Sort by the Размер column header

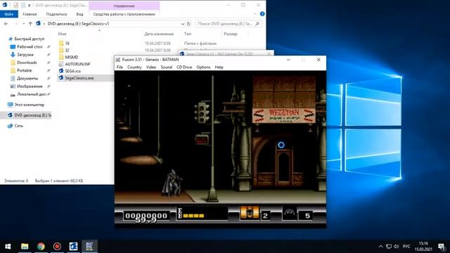(x=231, y=34)
